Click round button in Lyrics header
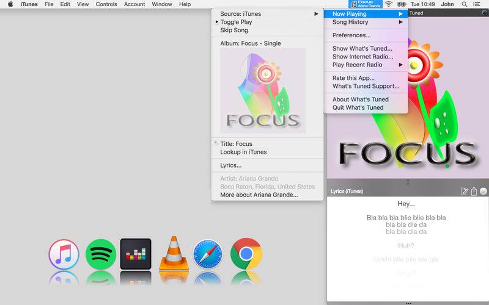Image resolution: width=489 pixels, height=305 pixels. tap(483, 192)
